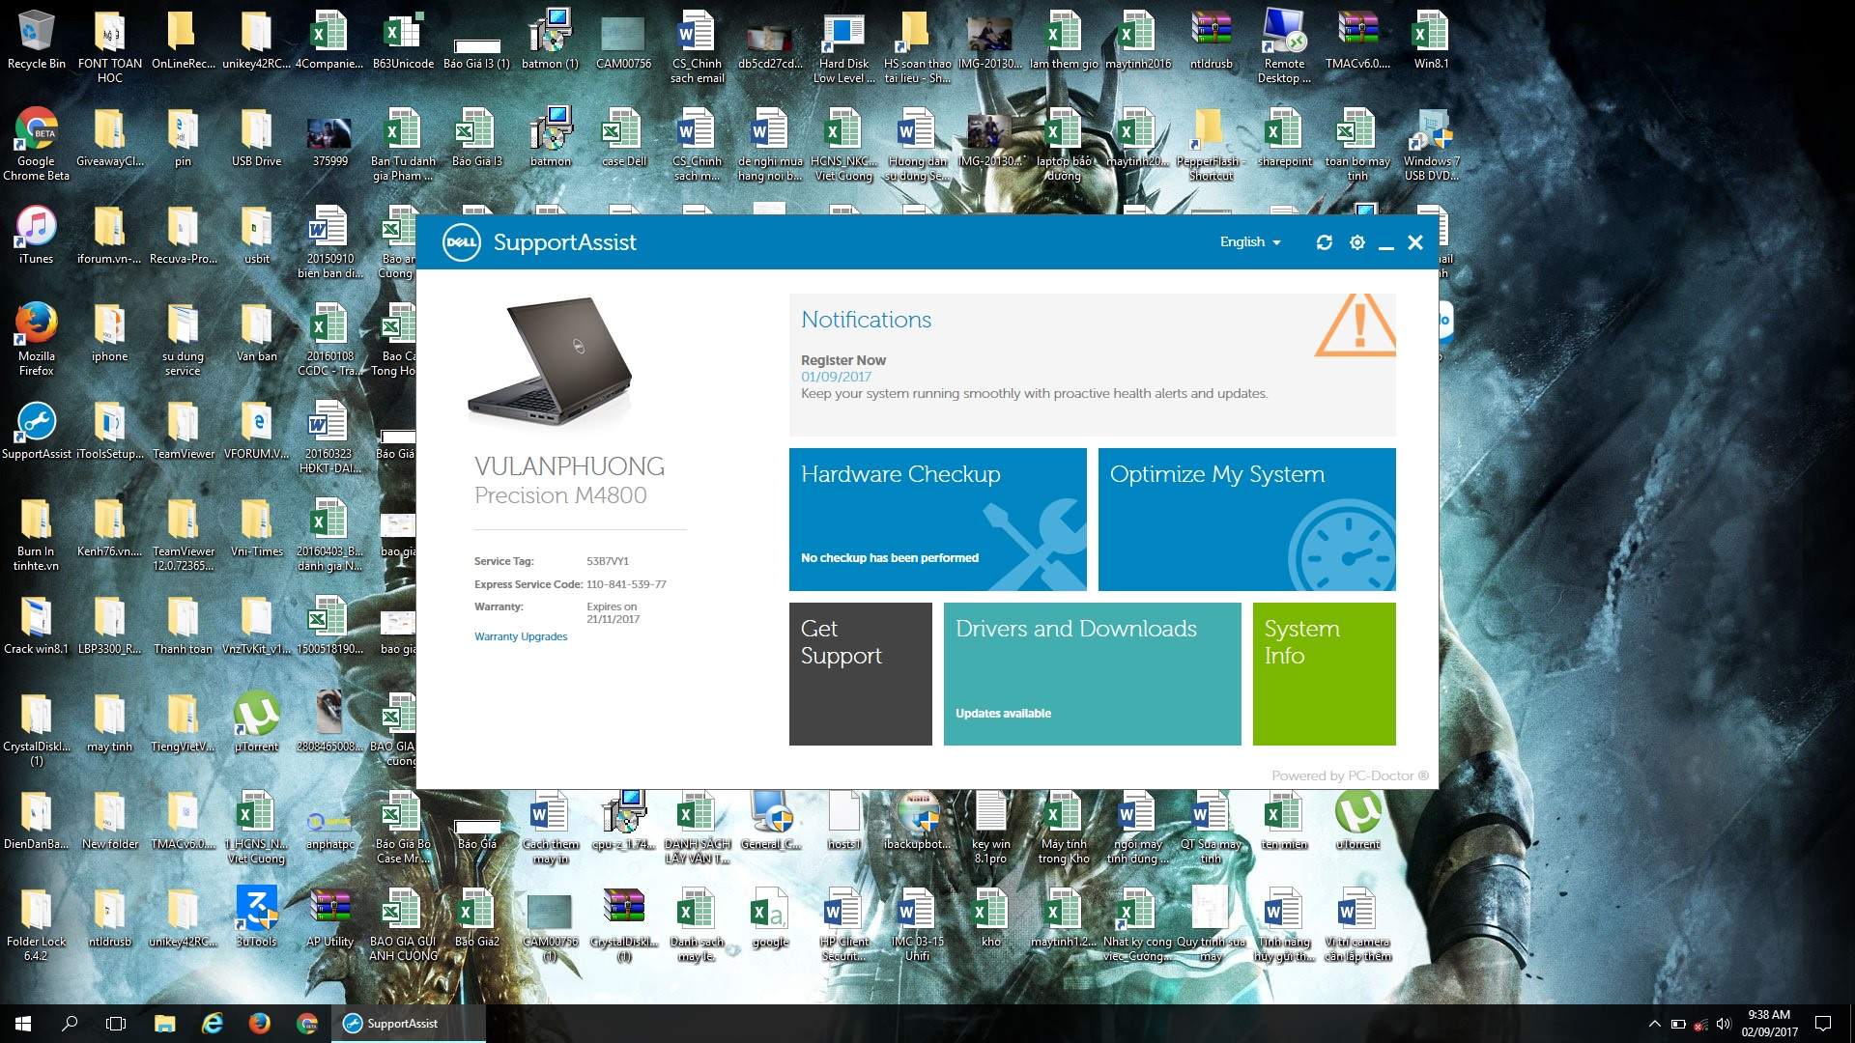
Task: Click SupportAssist taskbar button
Action: click(409, 1024)
